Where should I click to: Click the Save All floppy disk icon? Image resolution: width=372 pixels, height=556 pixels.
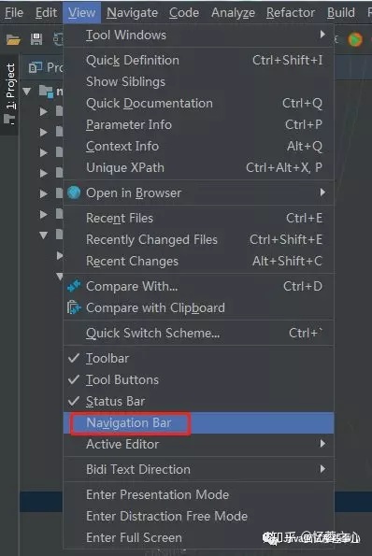[x=36, y=39]
